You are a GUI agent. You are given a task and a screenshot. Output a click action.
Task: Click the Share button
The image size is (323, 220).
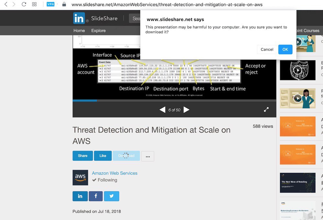[83, 156]
